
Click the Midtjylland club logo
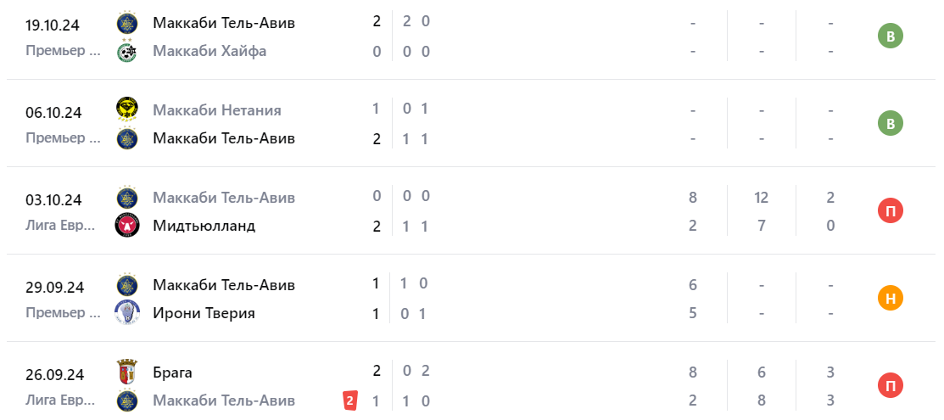tap(127, 226)
